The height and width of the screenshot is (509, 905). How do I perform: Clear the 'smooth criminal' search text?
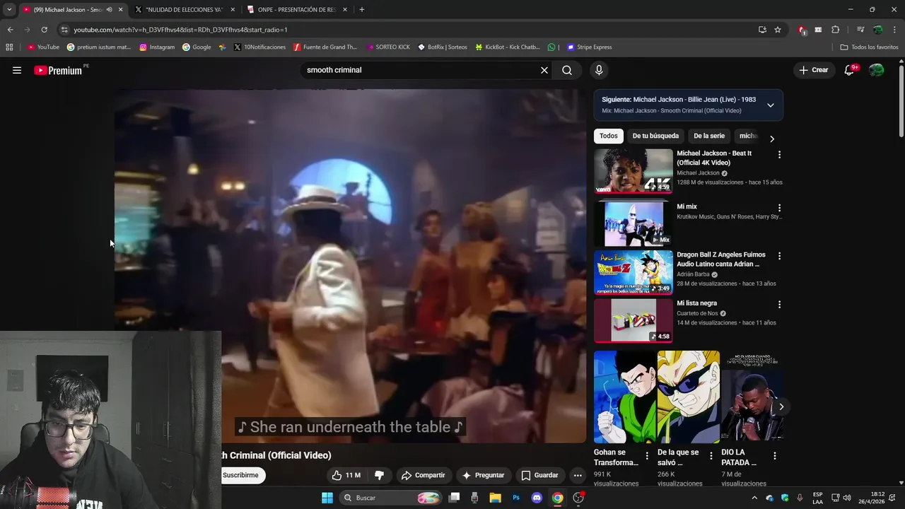pos(544,70)
